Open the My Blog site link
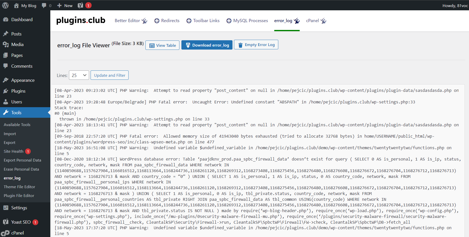This screenshot has width=469, height=237. tap(29, 6)
